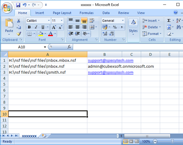Viewport: 183px width, 145px height.
Task: Click the Clear eraser icon
Action: pyautogui.click(x=169, y=34)
